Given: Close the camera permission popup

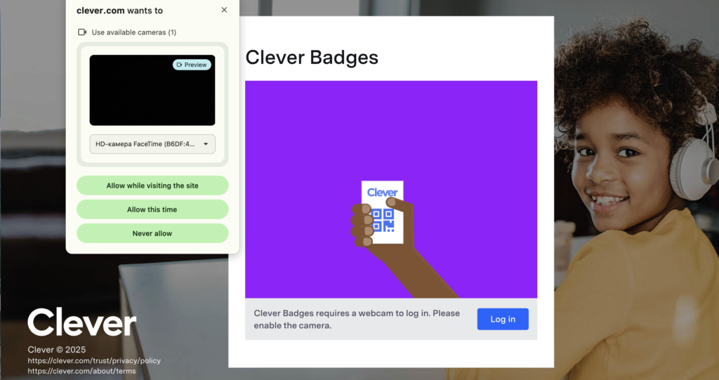Looking at the screenshot, I should point(224,10).
